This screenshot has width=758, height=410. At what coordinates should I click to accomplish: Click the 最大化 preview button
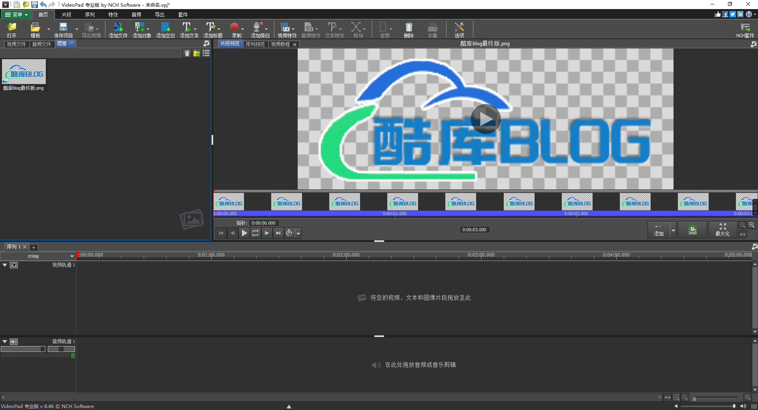pos(722,230)
